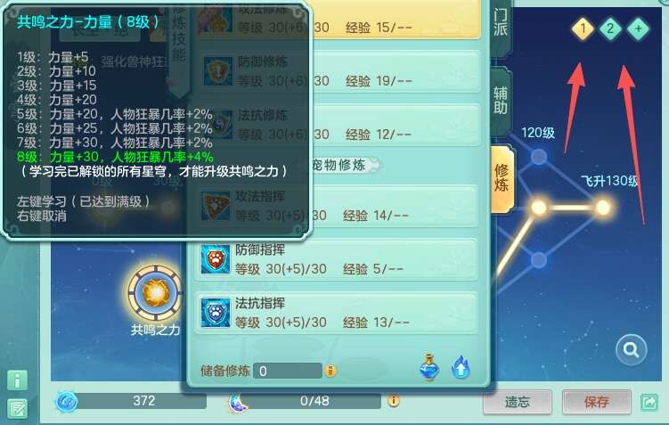Select the 防御指挥 skill row

point(337,259)
